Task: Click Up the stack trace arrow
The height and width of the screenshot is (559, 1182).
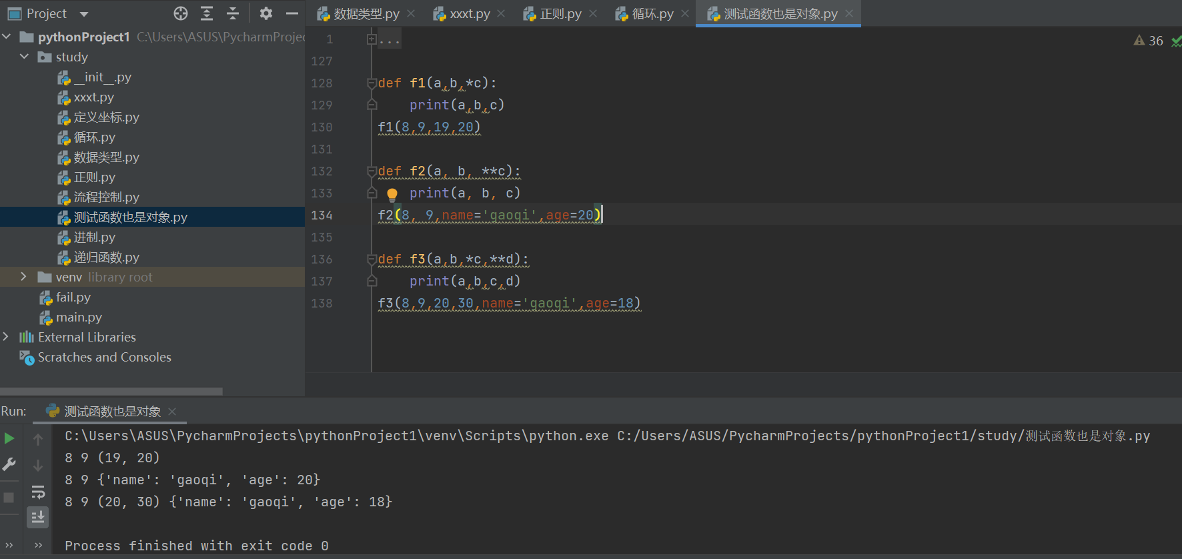Action: (x=38, y=440)
